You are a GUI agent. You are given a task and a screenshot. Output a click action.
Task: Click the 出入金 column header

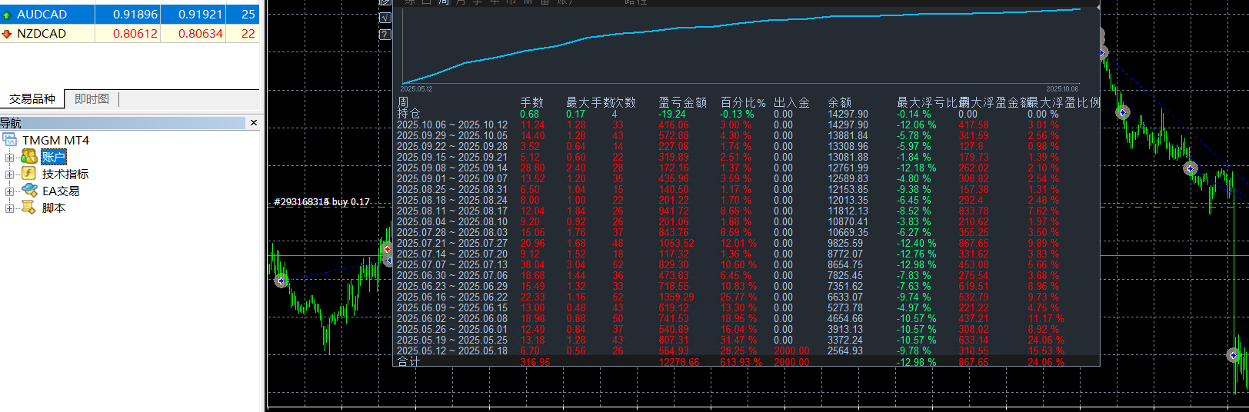point(791,102)
